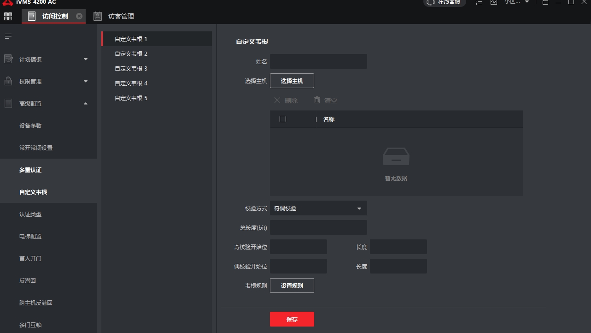Open the 校验方式 dropdown
591x333 pixels.
pyautogui.click(x=318, y=208)
